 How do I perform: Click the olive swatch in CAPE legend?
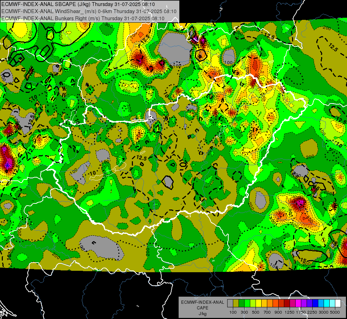(236, 303)
